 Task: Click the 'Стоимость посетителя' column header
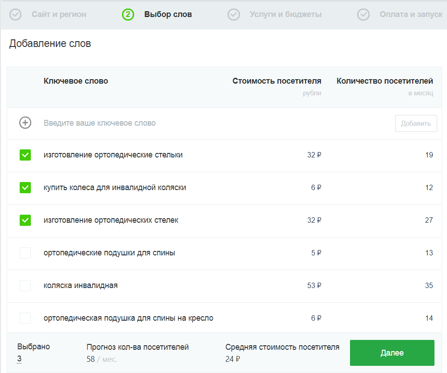coord(277,81)
